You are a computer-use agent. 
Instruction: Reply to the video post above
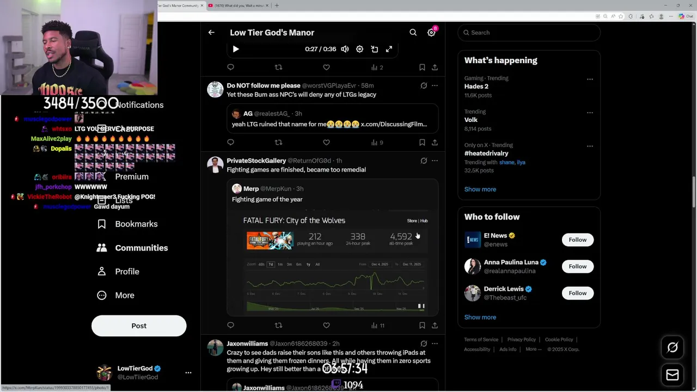pos(231,68)
